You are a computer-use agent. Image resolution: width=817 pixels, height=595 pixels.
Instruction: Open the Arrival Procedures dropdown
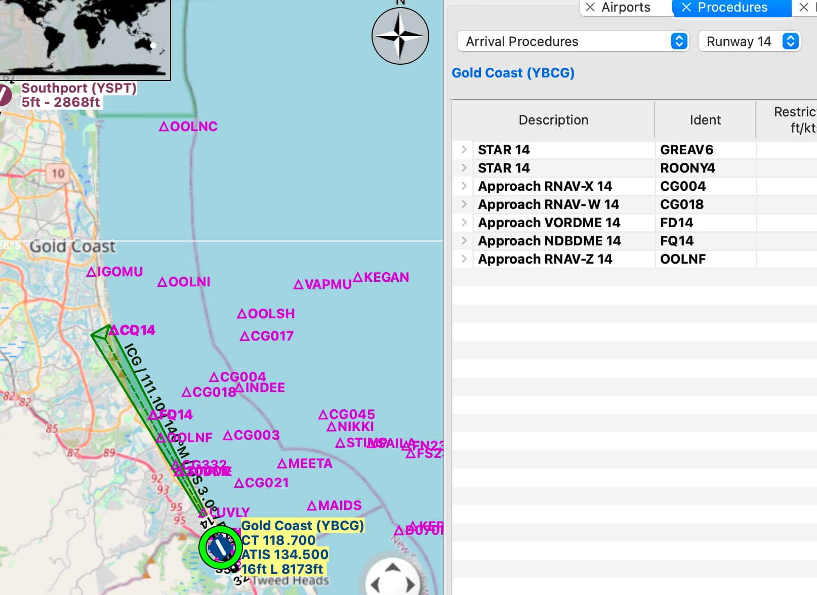click(573, 41)
